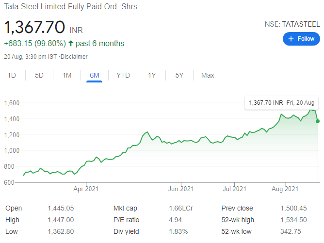Click the INR currency label beside price
The image size is (324, 243).
point(76,31)
